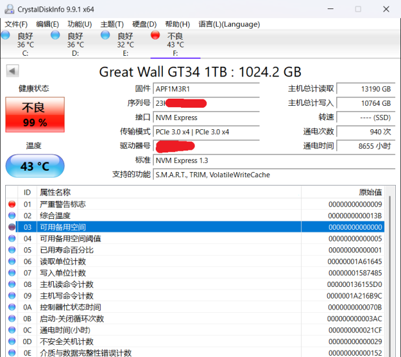The height and width of the screenshot is (357, 401).
Task: Open the 硬盘(D) menu
Action: coord(144,24)
